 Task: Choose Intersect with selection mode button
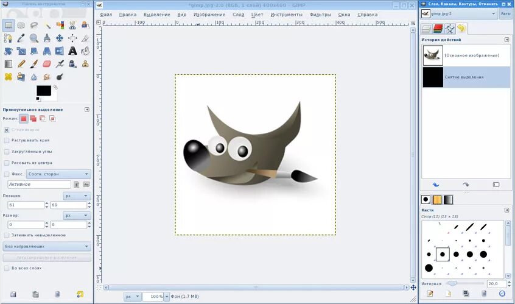tap(52, 119)
